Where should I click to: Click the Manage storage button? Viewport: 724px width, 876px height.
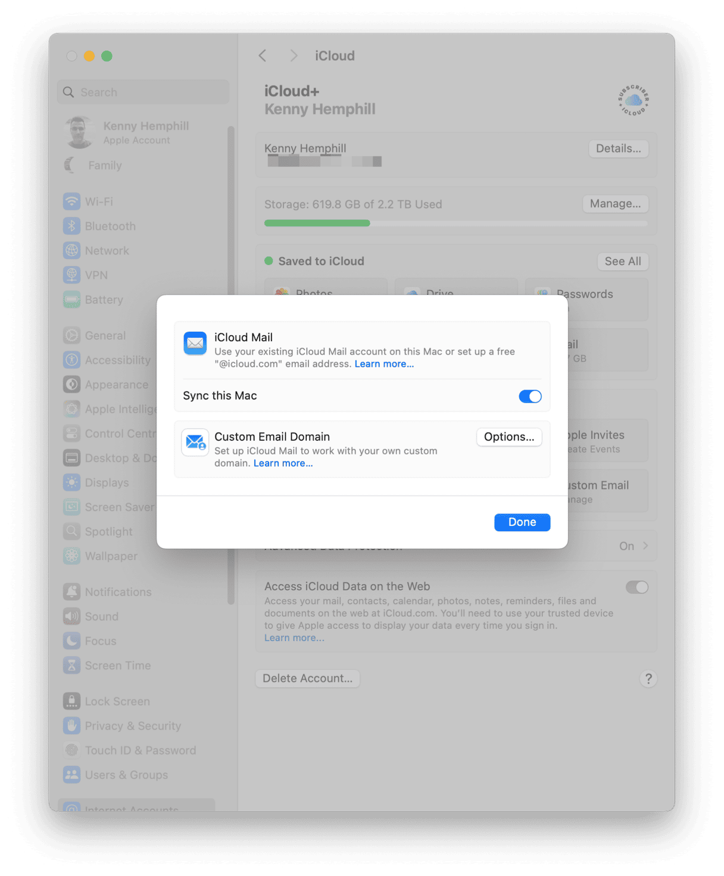pos(615,204)
